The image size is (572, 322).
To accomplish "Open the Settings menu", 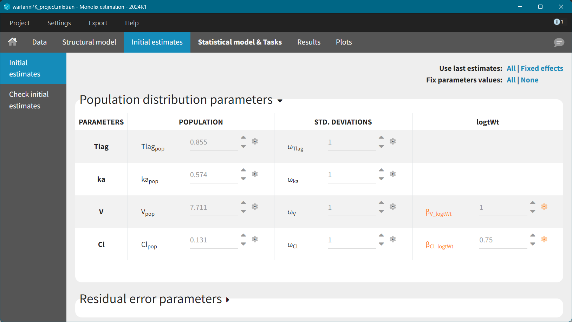I will [x=59, y=23].
